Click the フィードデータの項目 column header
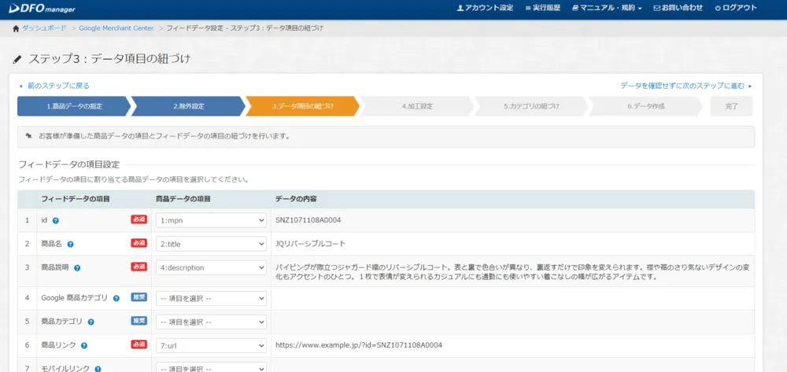787x372 pixels. pos(76,199)
